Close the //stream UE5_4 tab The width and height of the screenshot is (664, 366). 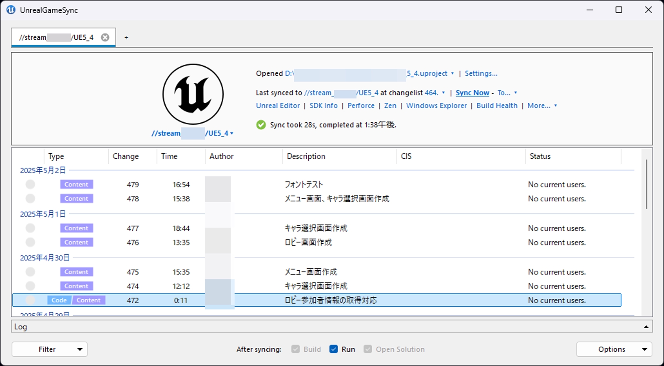click(105, 37)
